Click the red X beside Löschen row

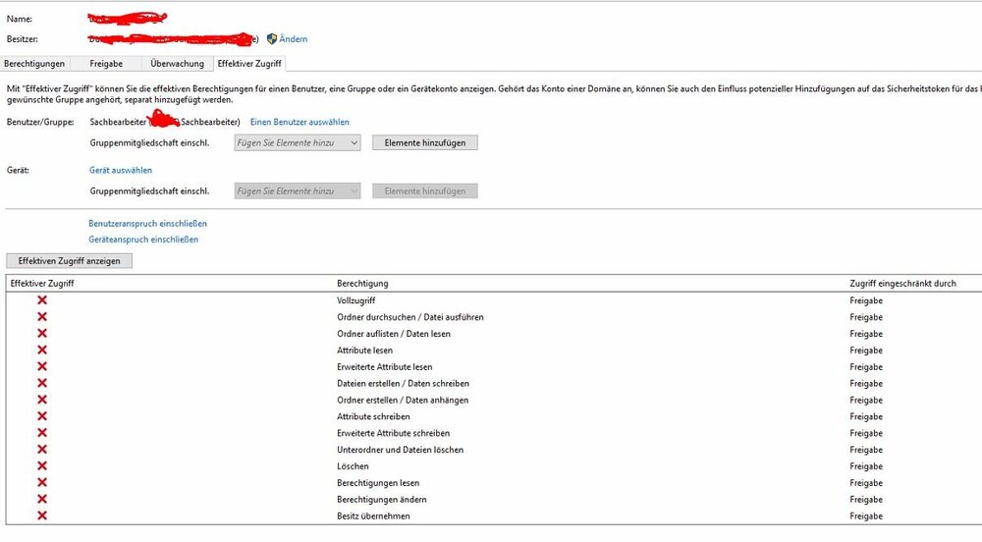(42, 466)
